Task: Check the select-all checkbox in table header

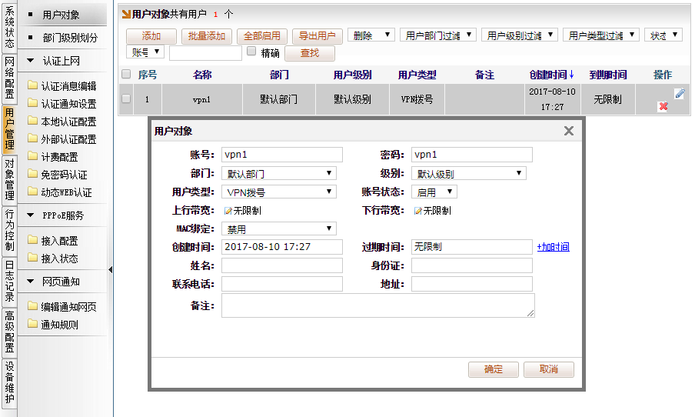Action: click(x=126, y=75)
